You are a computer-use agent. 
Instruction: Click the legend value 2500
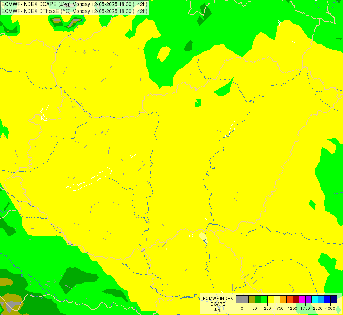[x=318, y=308]
